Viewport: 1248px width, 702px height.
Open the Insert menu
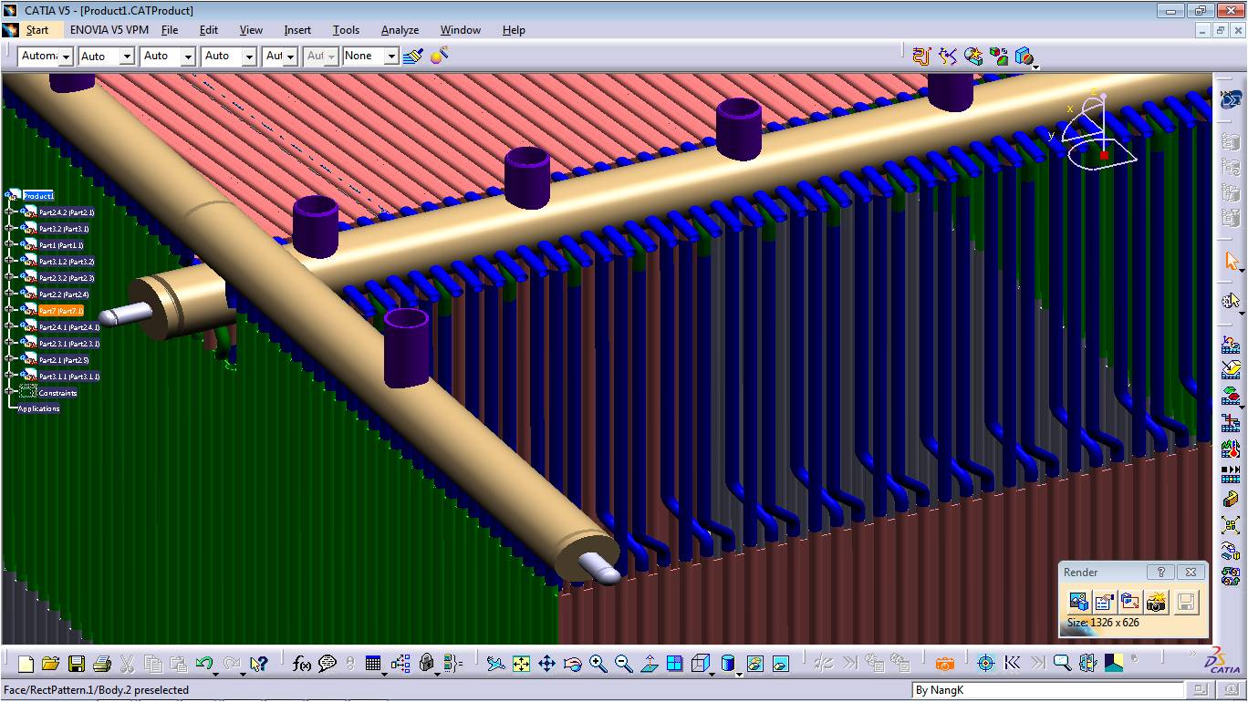point(297,30)
